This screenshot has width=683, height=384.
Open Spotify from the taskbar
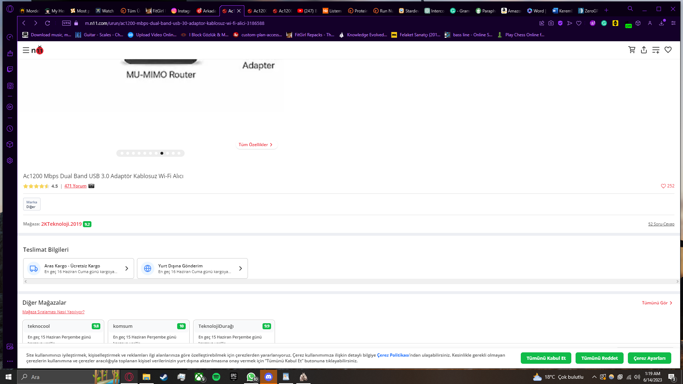point(216,377)
